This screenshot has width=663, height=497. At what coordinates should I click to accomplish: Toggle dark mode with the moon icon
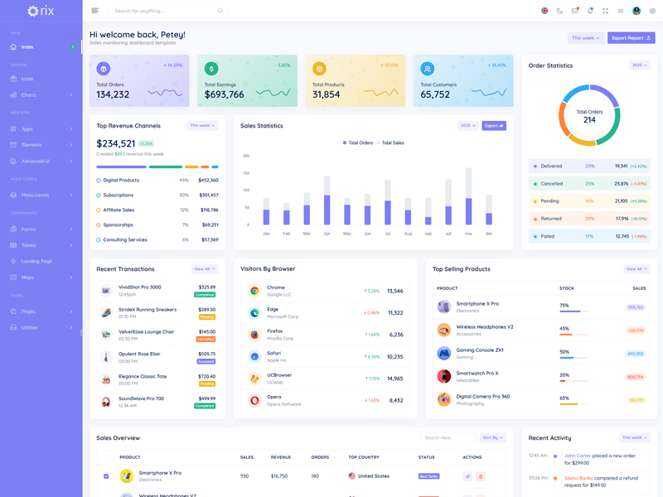(x=559, y=11)
